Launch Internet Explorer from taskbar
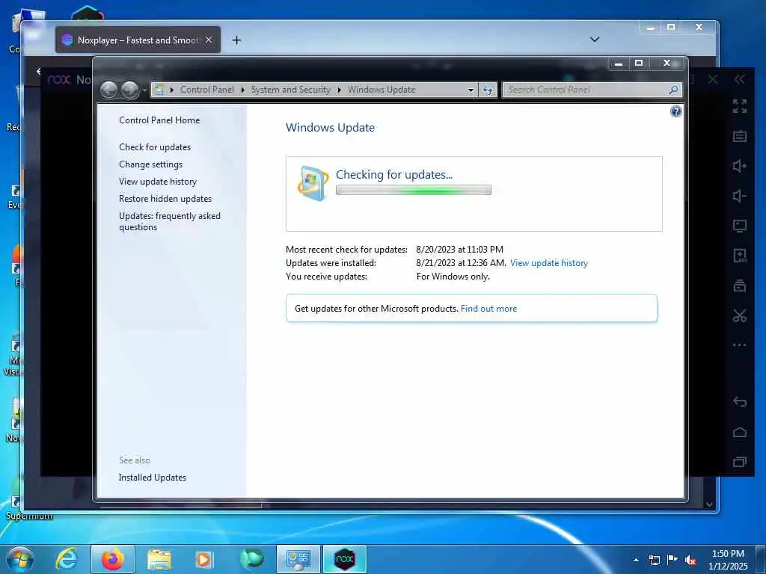Viewport: 766px width, 574px height. point(66,559)
